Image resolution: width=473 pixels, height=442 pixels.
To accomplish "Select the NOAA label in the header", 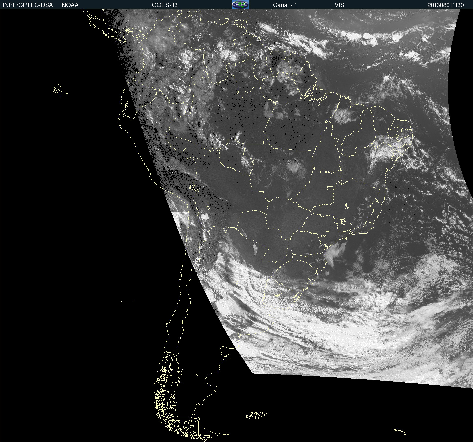I will click(x=70, y=5).
